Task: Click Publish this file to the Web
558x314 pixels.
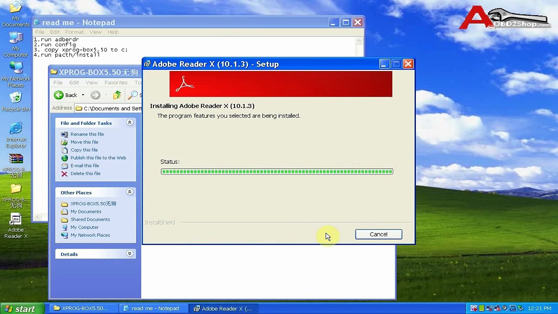Action: [94, 158]
